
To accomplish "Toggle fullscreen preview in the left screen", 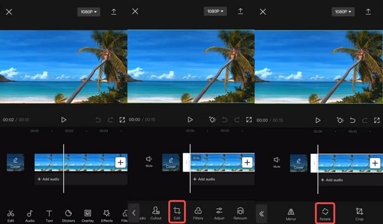I will pyautogui.click(x=122, y=119).
